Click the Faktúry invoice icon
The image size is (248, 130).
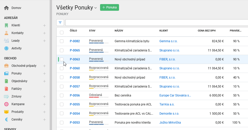6,89
